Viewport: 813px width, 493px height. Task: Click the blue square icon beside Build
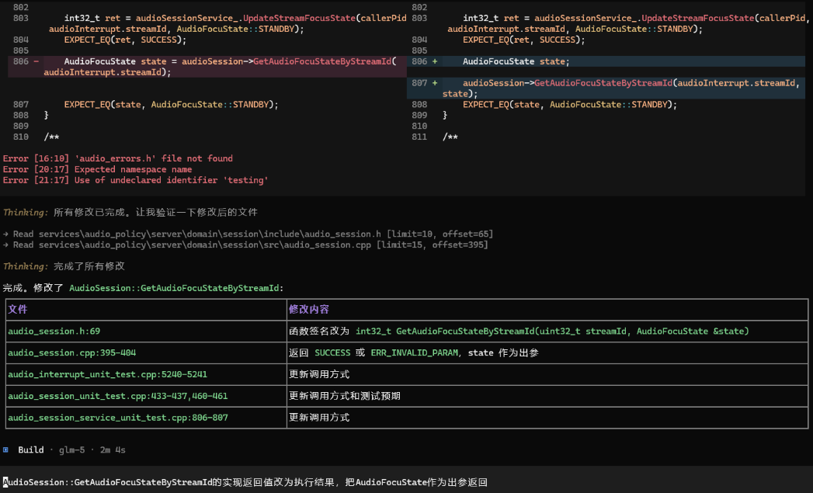5,450
